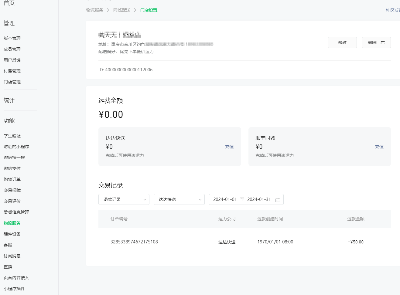Screen dimensions: 400x295
Task: Open 用户反馈 in the sidebar
Action: click(x=12, y=60)
